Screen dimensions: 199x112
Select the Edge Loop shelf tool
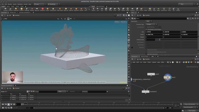click(x=37, y=9)
